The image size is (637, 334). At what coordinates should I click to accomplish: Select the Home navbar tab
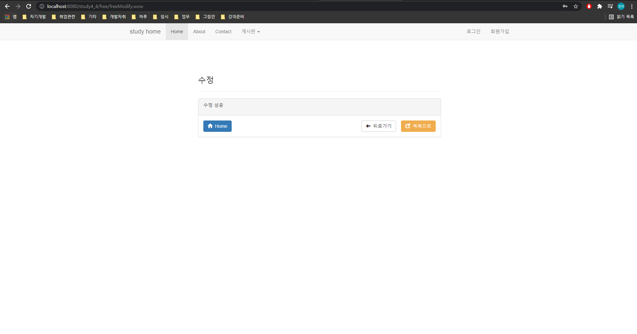177,32
